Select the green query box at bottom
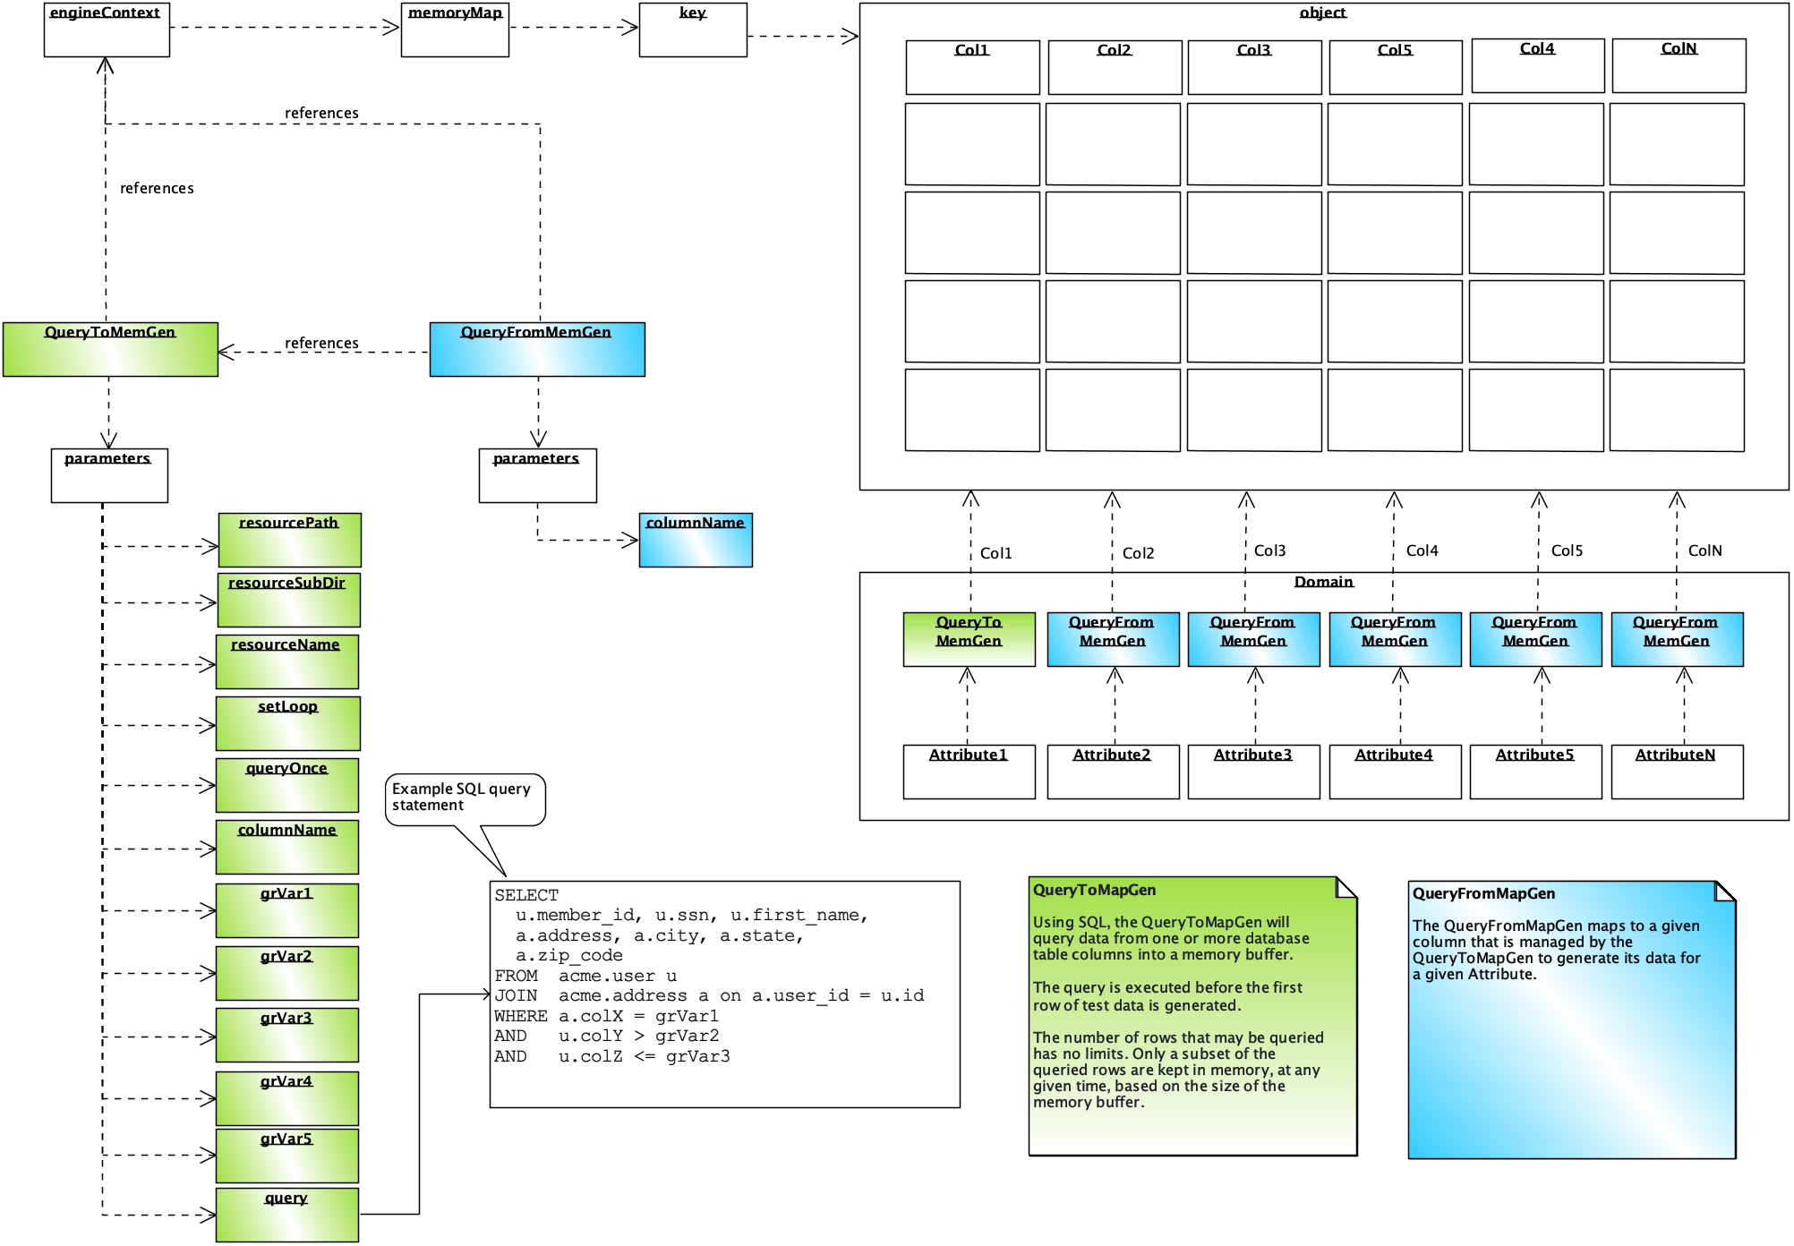The height and width of the screenshot is (1246, 1794). point(286,1215)
